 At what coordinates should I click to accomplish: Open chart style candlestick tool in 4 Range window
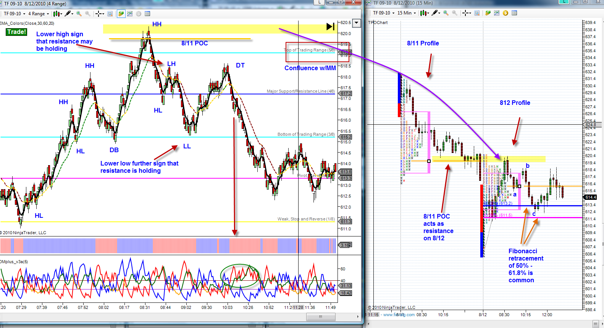point(56,14)
